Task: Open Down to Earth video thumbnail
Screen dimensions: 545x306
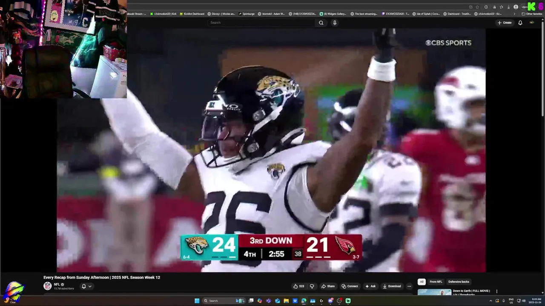Action: coord(434,292)
